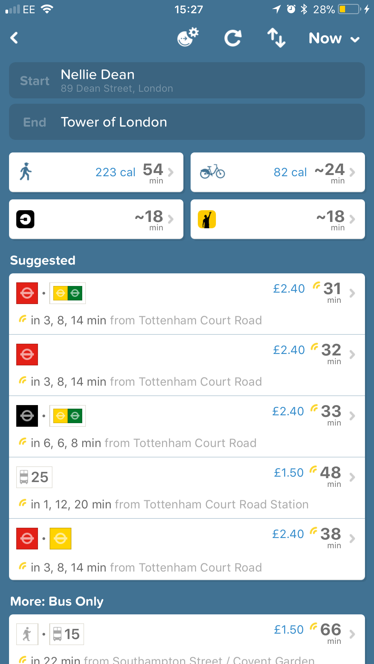Open the 48 min bus route
Viewport: 374px width, 664px height.
point(187,488)
